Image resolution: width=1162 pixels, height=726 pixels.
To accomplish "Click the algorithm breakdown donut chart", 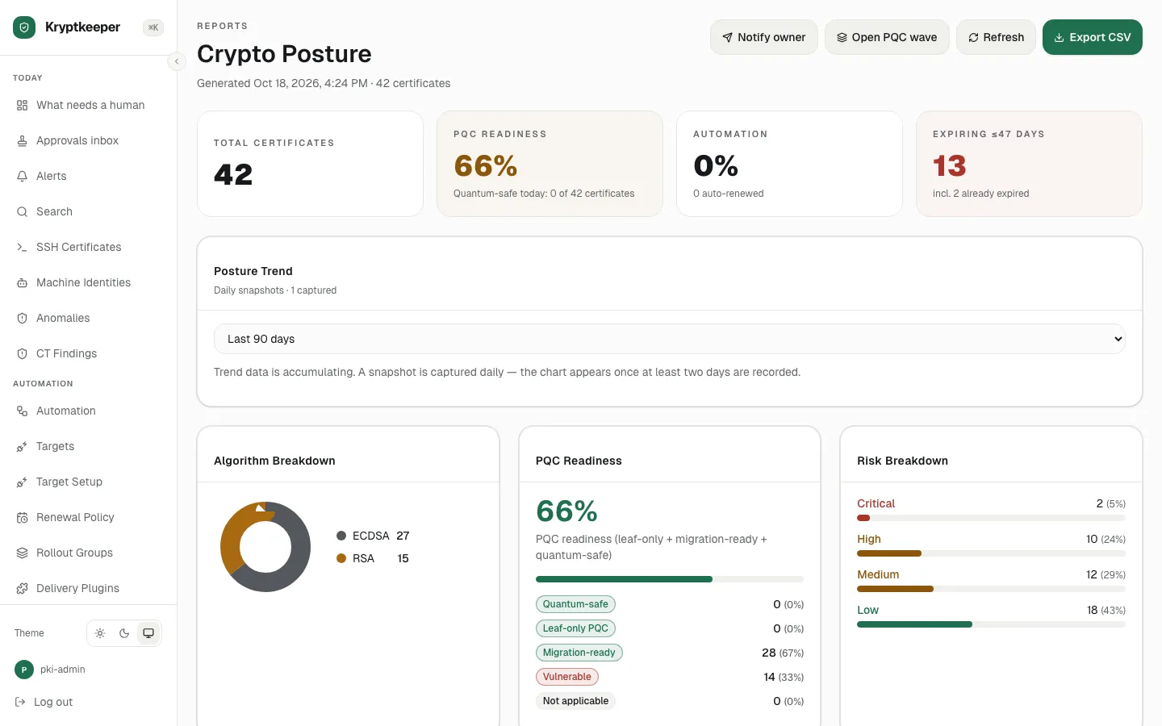I will click(x=265, y=547).
